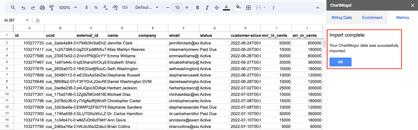Viewport: 418px width, 130px height.
Task: Decrease font size with minus button
Action: click(x=167, y=8)
